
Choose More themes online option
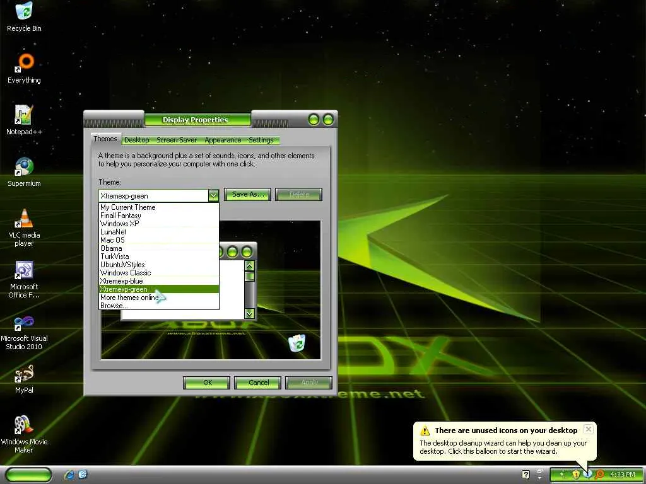159,297
